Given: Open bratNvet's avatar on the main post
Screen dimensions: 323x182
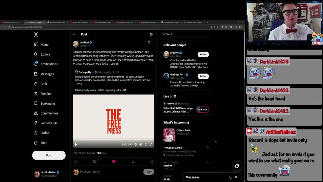Looking at the screenshot, I should pos(76,44).
